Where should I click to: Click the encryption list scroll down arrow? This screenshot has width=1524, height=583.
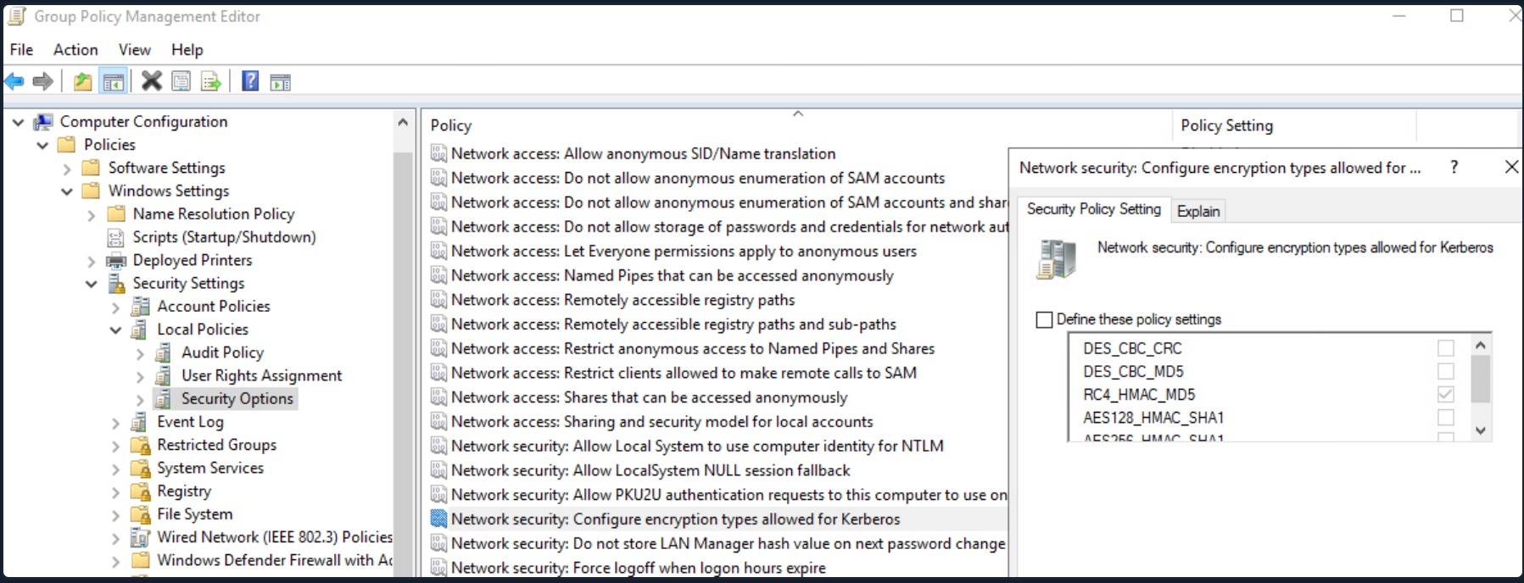1481,430
